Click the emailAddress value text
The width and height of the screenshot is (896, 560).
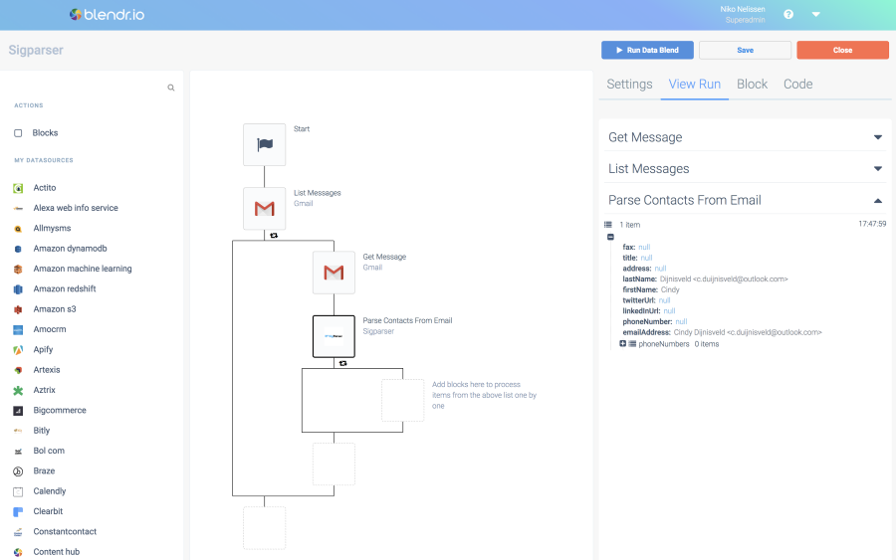(x=748, y=332)
